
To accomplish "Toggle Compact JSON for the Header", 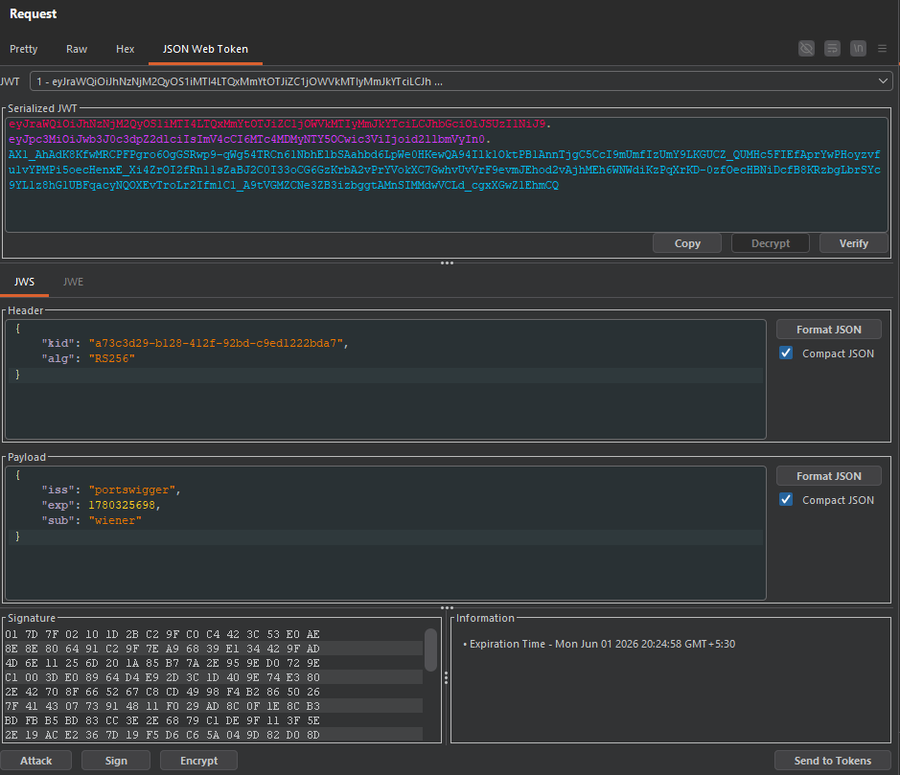I will 786,353.
